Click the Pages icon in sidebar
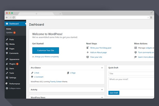The height and width of the screenshot is (106, 159). click(x=7, y=49)
